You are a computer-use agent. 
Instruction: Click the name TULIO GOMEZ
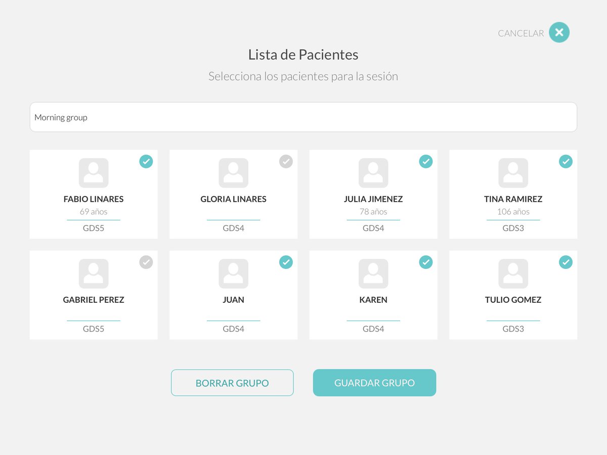tap(513, 300)
